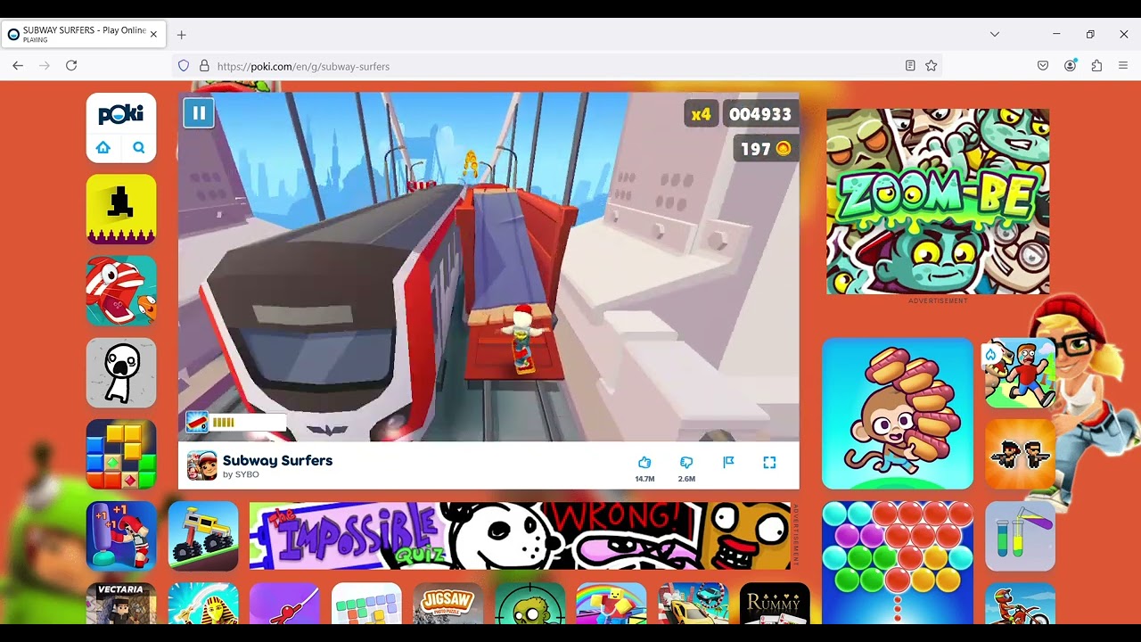Click the site padlock security icon
The image size is (1141, 642).
click(204, 66)
